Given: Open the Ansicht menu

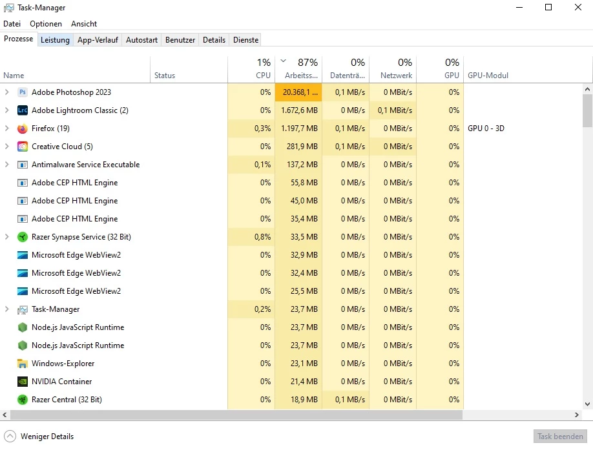Looking at the screenshot, I should click(84, 24).
